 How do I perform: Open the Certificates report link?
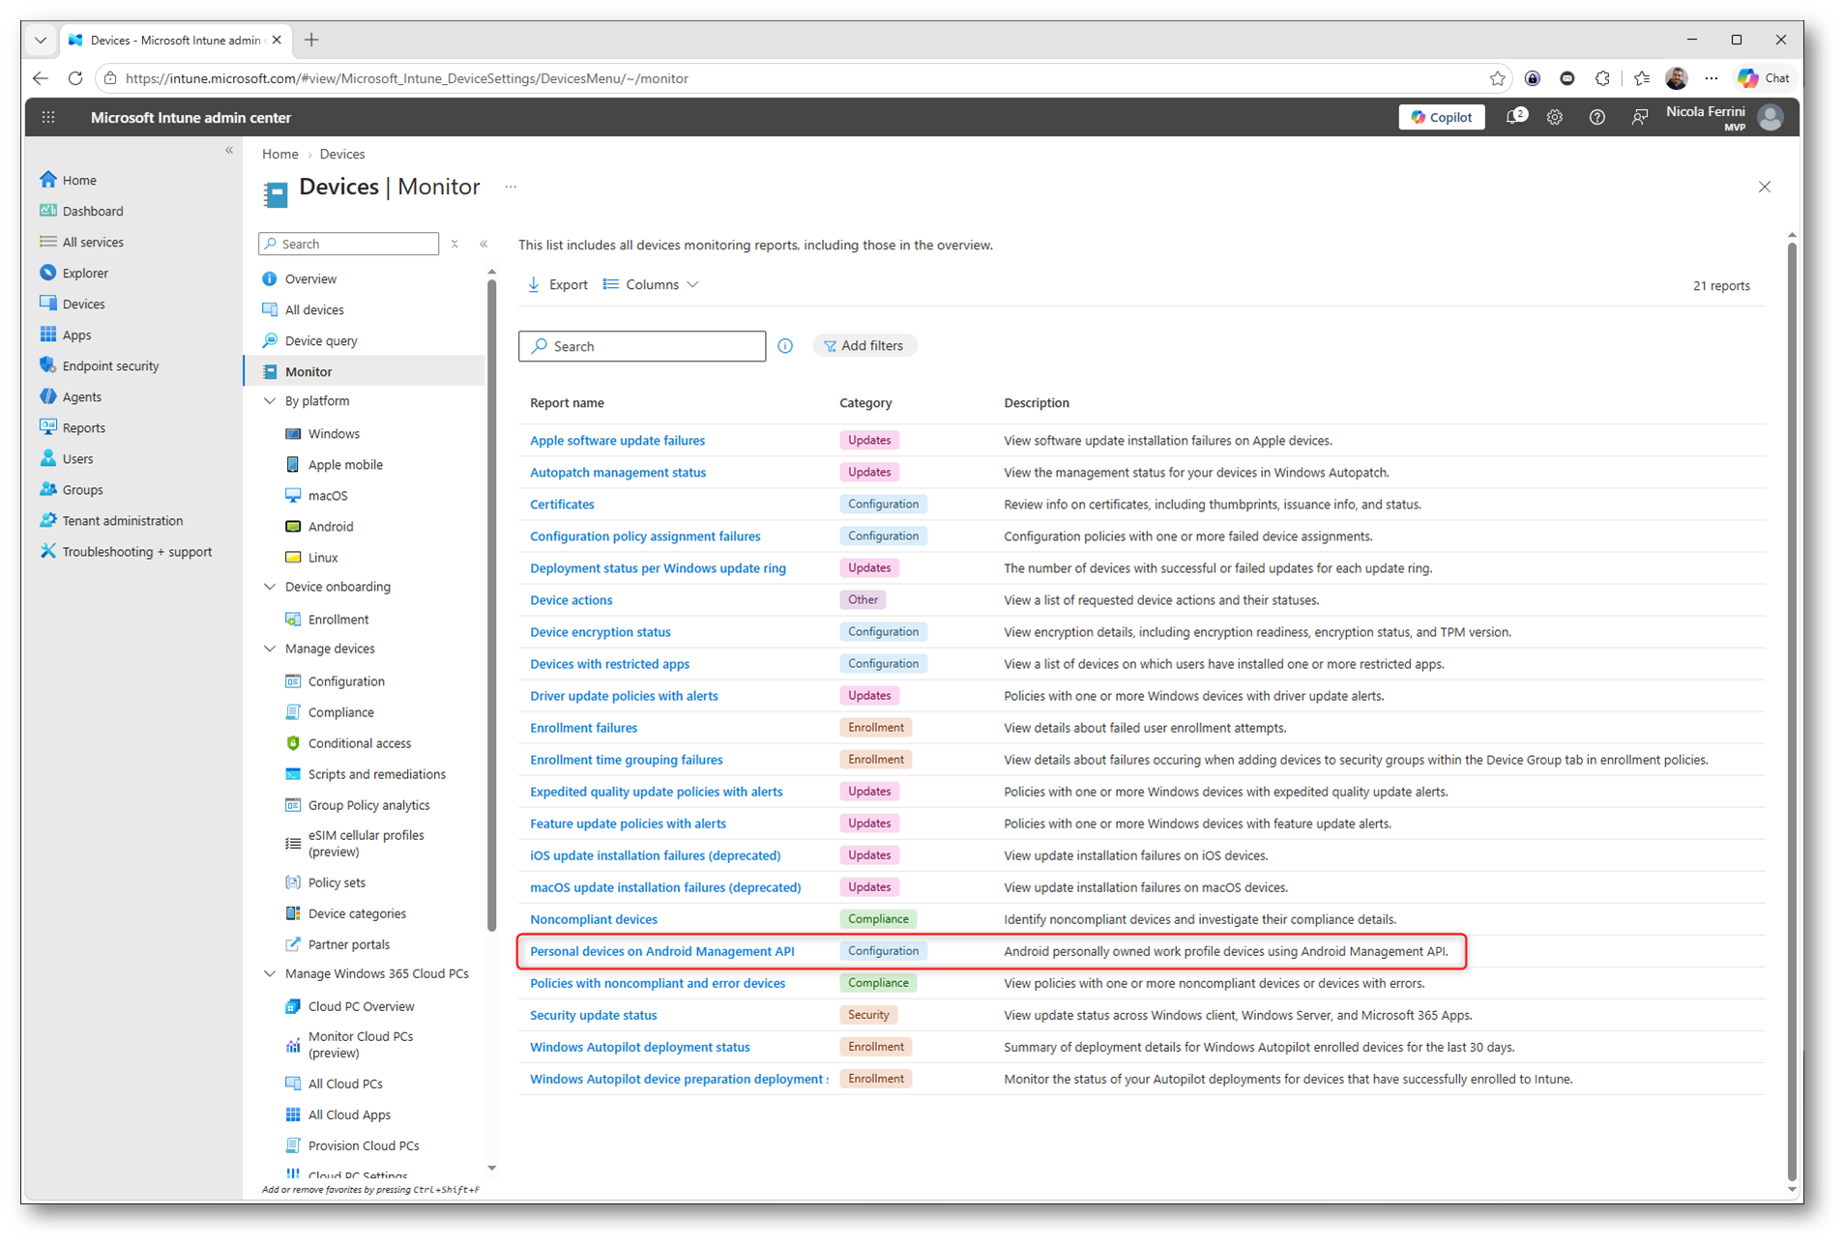tap(562, 505)
